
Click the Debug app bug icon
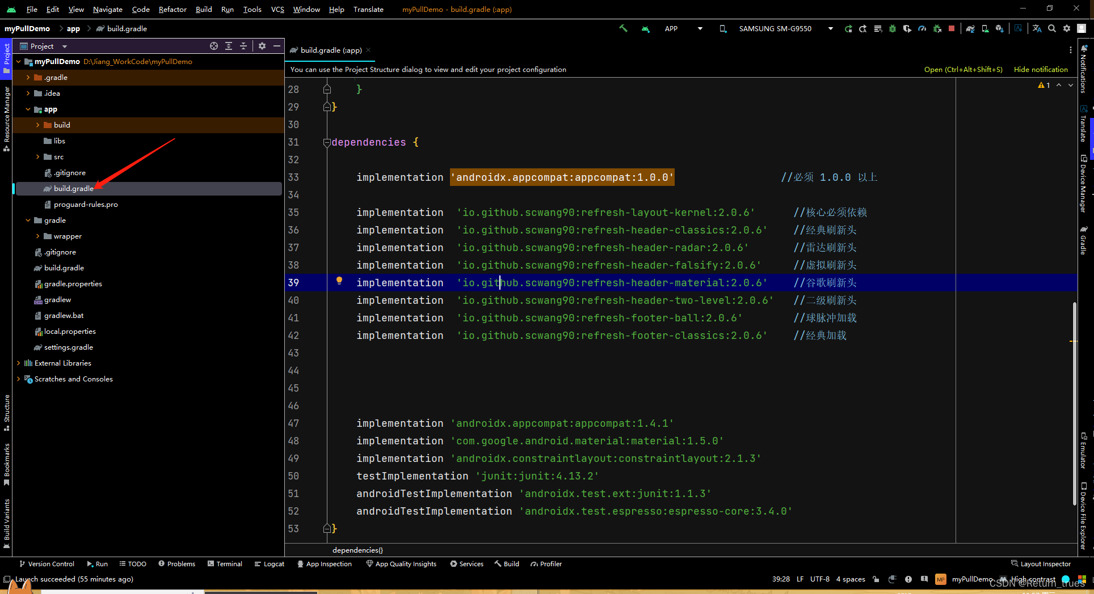[893, 28]
